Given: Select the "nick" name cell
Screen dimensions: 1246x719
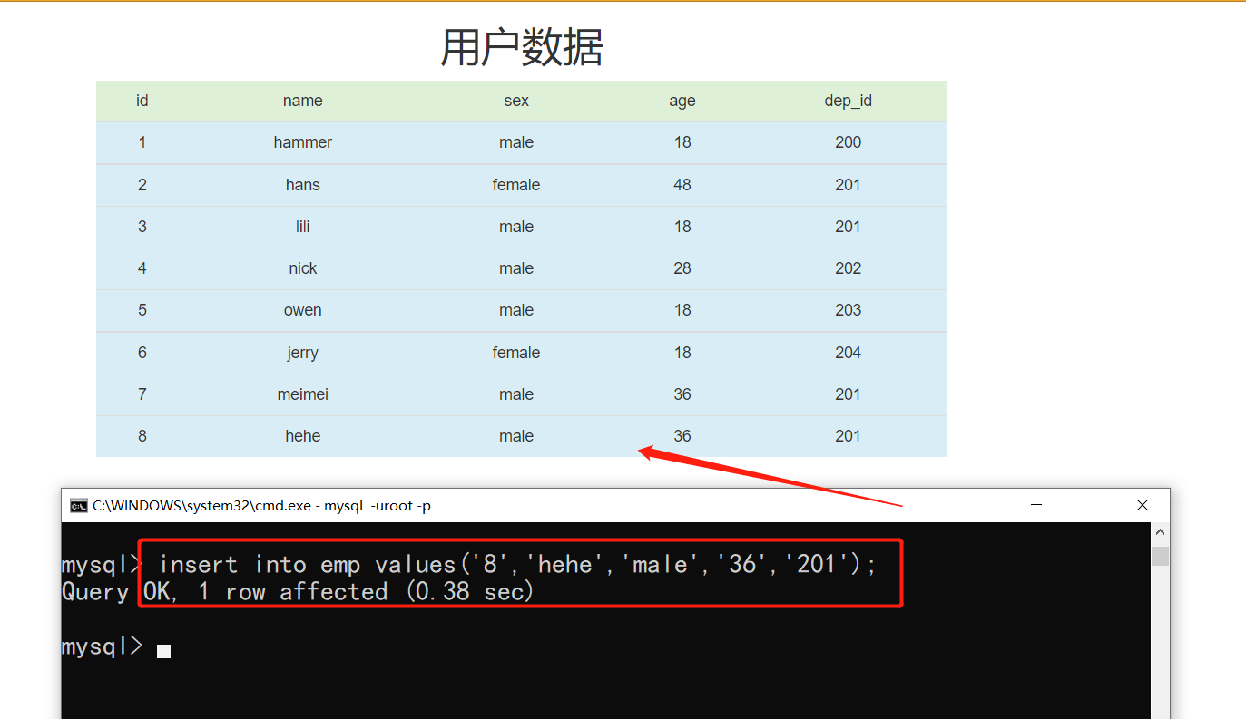Looking at the screenshot, I should coord(303,268).
